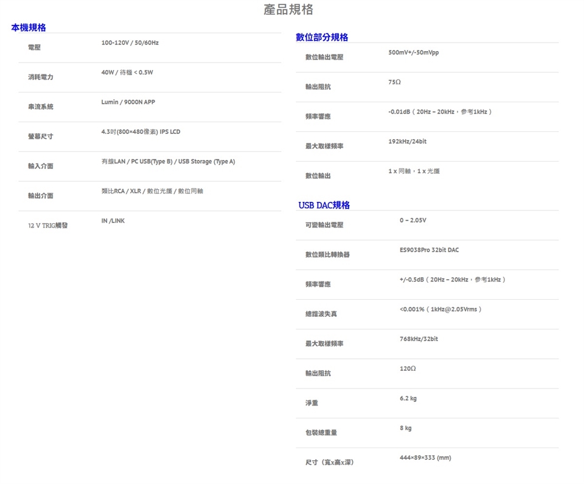Click the ES9038Pro 32bit DAC value
Image resolution: width=584 pixels, height=484 pixels.
[429, 250]
